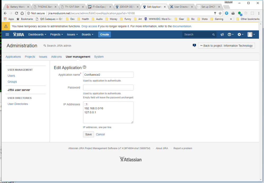
Task: Open the Chrome three-dot menu
Action: pyautogui.click(x=259, y=13)
